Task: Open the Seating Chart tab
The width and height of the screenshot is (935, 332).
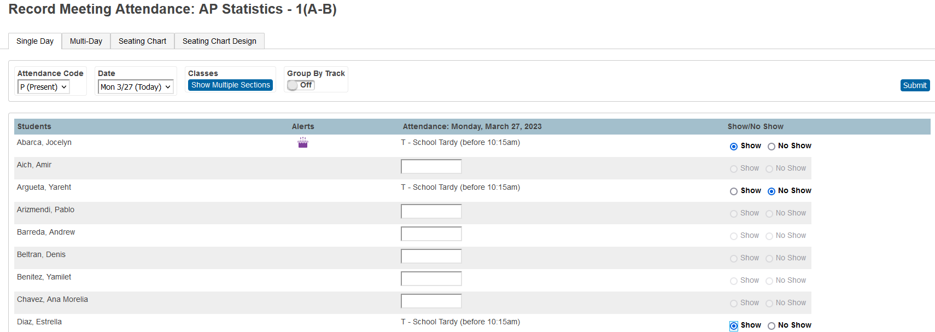Action: click(x=142, y=40)
